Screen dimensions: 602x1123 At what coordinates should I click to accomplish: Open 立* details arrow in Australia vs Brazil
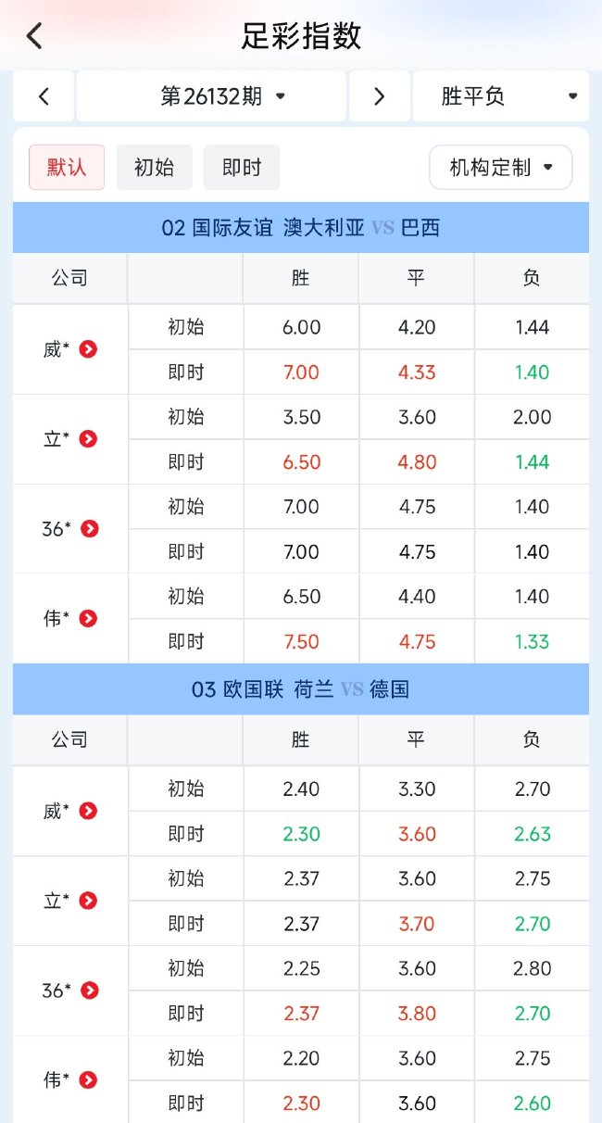click(x=88, y=439)
